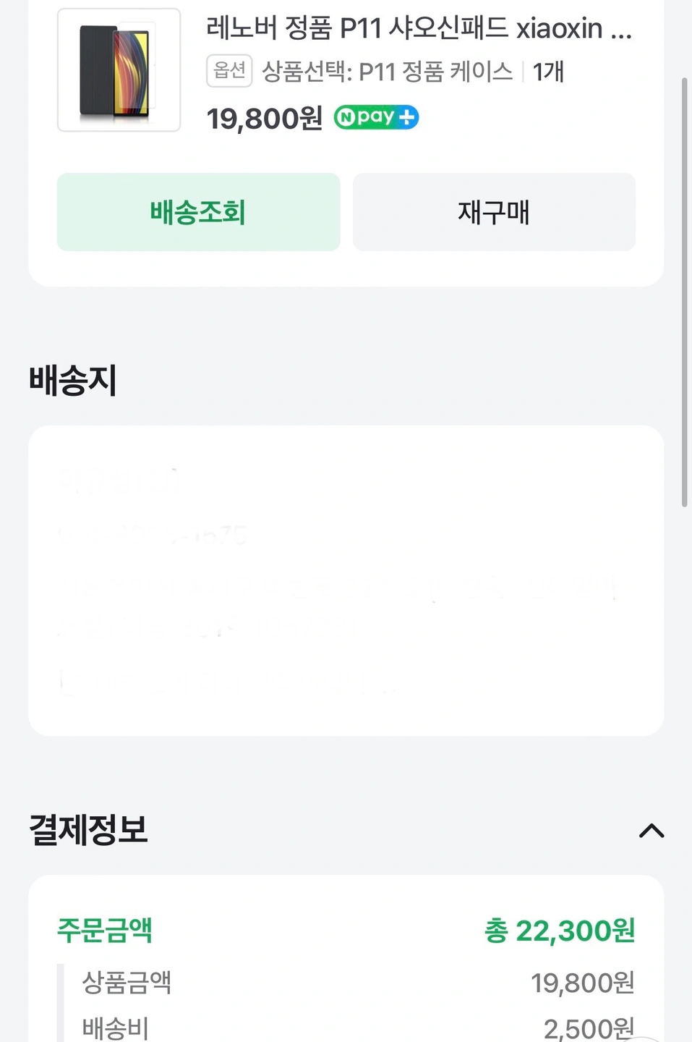Click the 결제정보 section heading
This screenshot has width=692, height=1042.
pyautogui.click(x=88, y=829)
